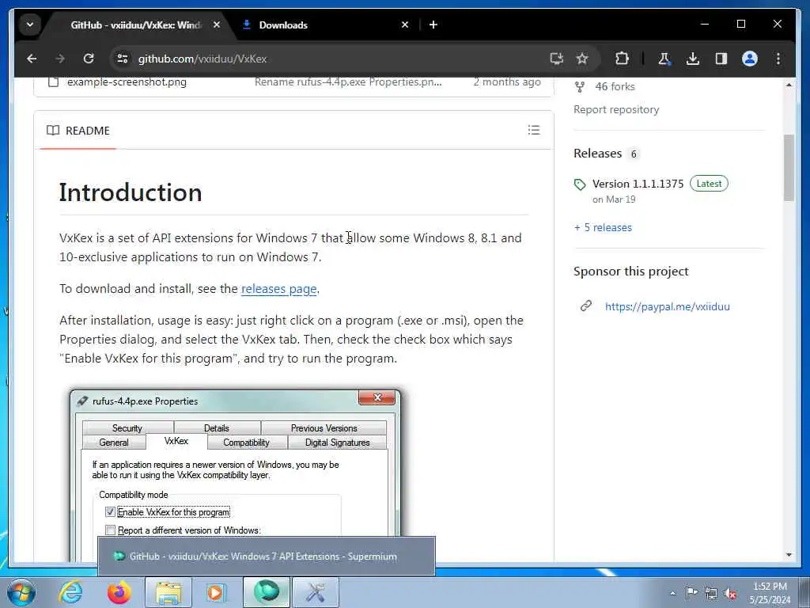
Task: Close the Downloads tab
Action: pos(405,25)
